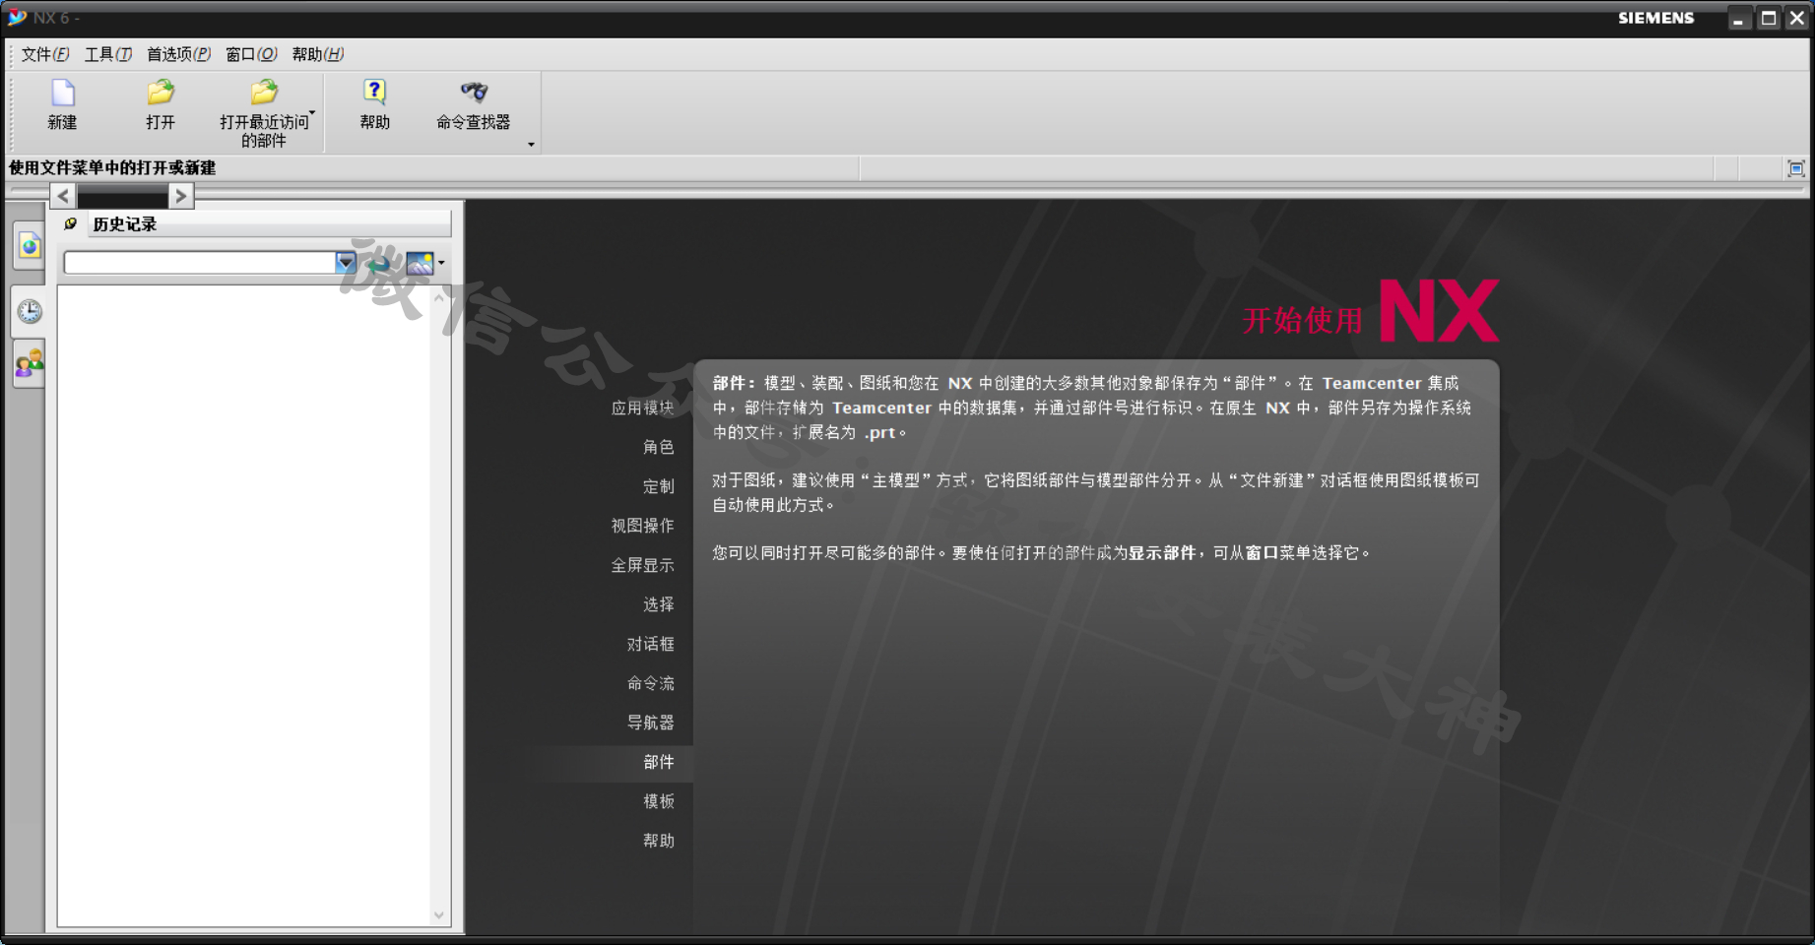Open the 首选项(P) menu
Screen dimensions: 1815x945
coord(178,54)
